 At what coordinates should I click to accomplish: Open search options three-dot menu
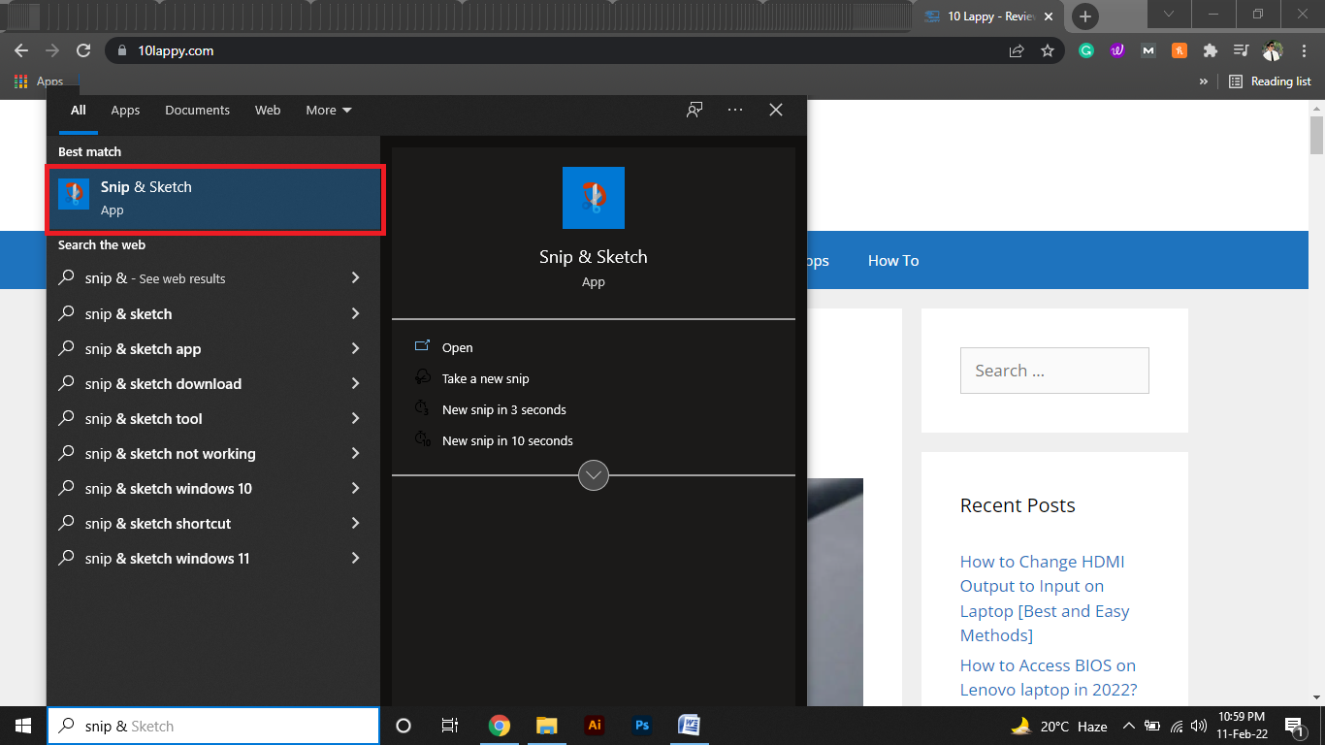pos(735,110)
